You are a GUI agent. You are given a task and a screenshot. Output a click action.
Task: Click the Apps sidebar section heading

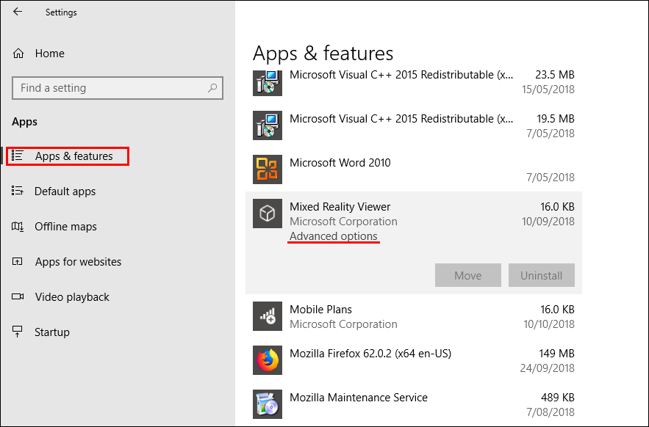[24, 122]
